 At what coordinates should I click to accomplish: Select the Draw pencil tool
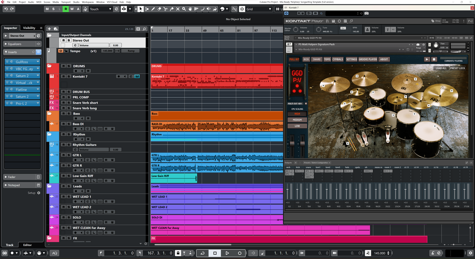pyautogui.click(x=153, y=9)
